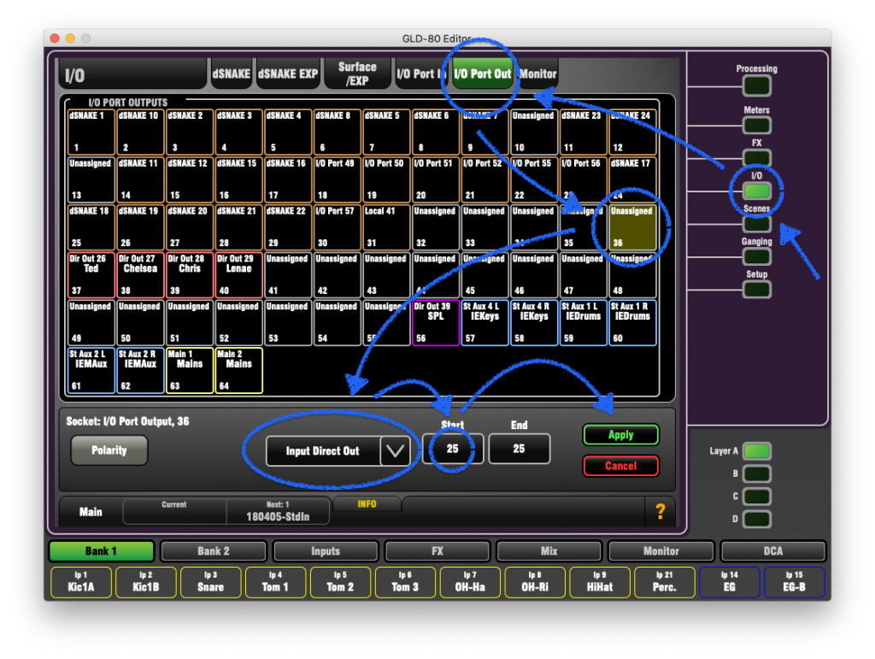Viewport: 875px width, 659px height.
Task: Select the Bank 1 strip tab
Action: pos(101,551)
